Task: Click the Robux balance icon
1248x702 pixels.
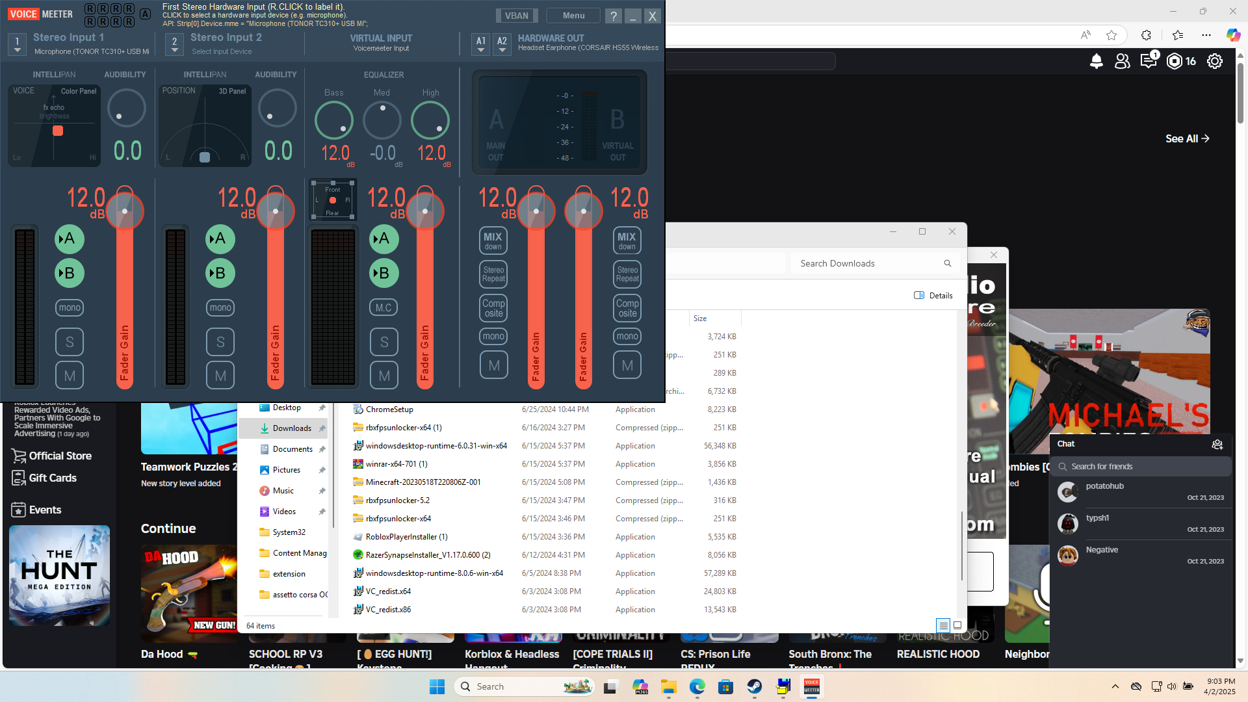Action: click(x=1174, y=61)
